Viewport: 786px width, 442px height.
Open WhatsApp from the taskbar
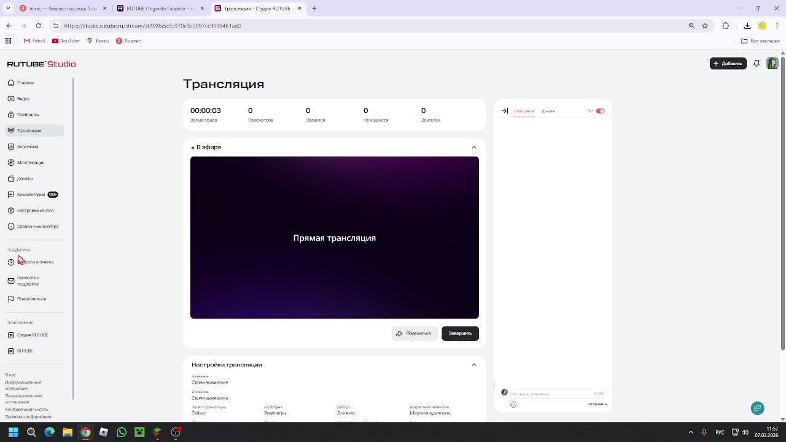(x=122, y=432)
